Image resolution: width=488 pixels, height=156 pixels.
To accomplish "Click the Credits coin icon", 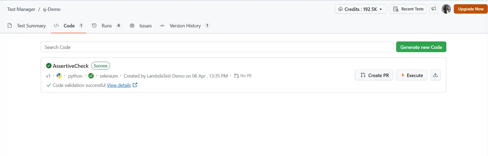I will click(x=341, y=9).
